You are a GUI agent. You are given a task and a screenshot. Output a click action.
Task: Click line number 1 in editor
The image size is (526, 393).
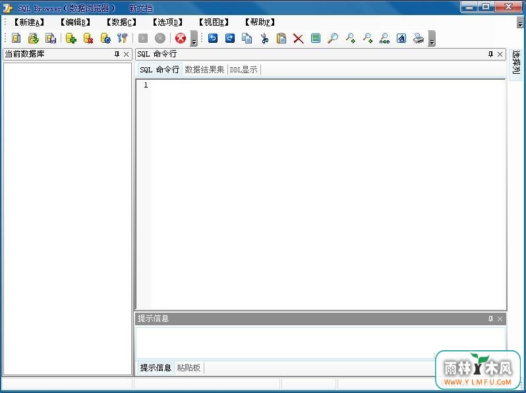click(x=146, y=85)
